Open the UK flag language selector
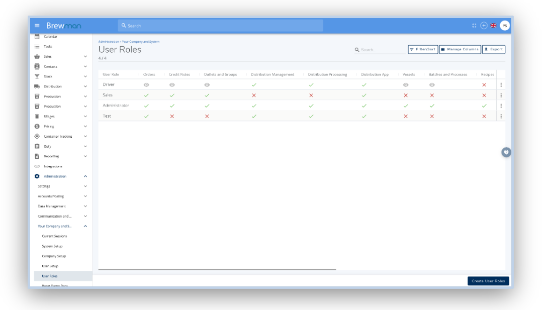549x310 pixels. (x=493, y=26)
